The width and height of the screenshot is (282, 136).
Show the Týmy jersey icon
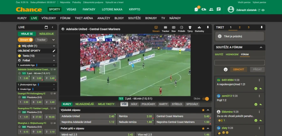[190, 28]
